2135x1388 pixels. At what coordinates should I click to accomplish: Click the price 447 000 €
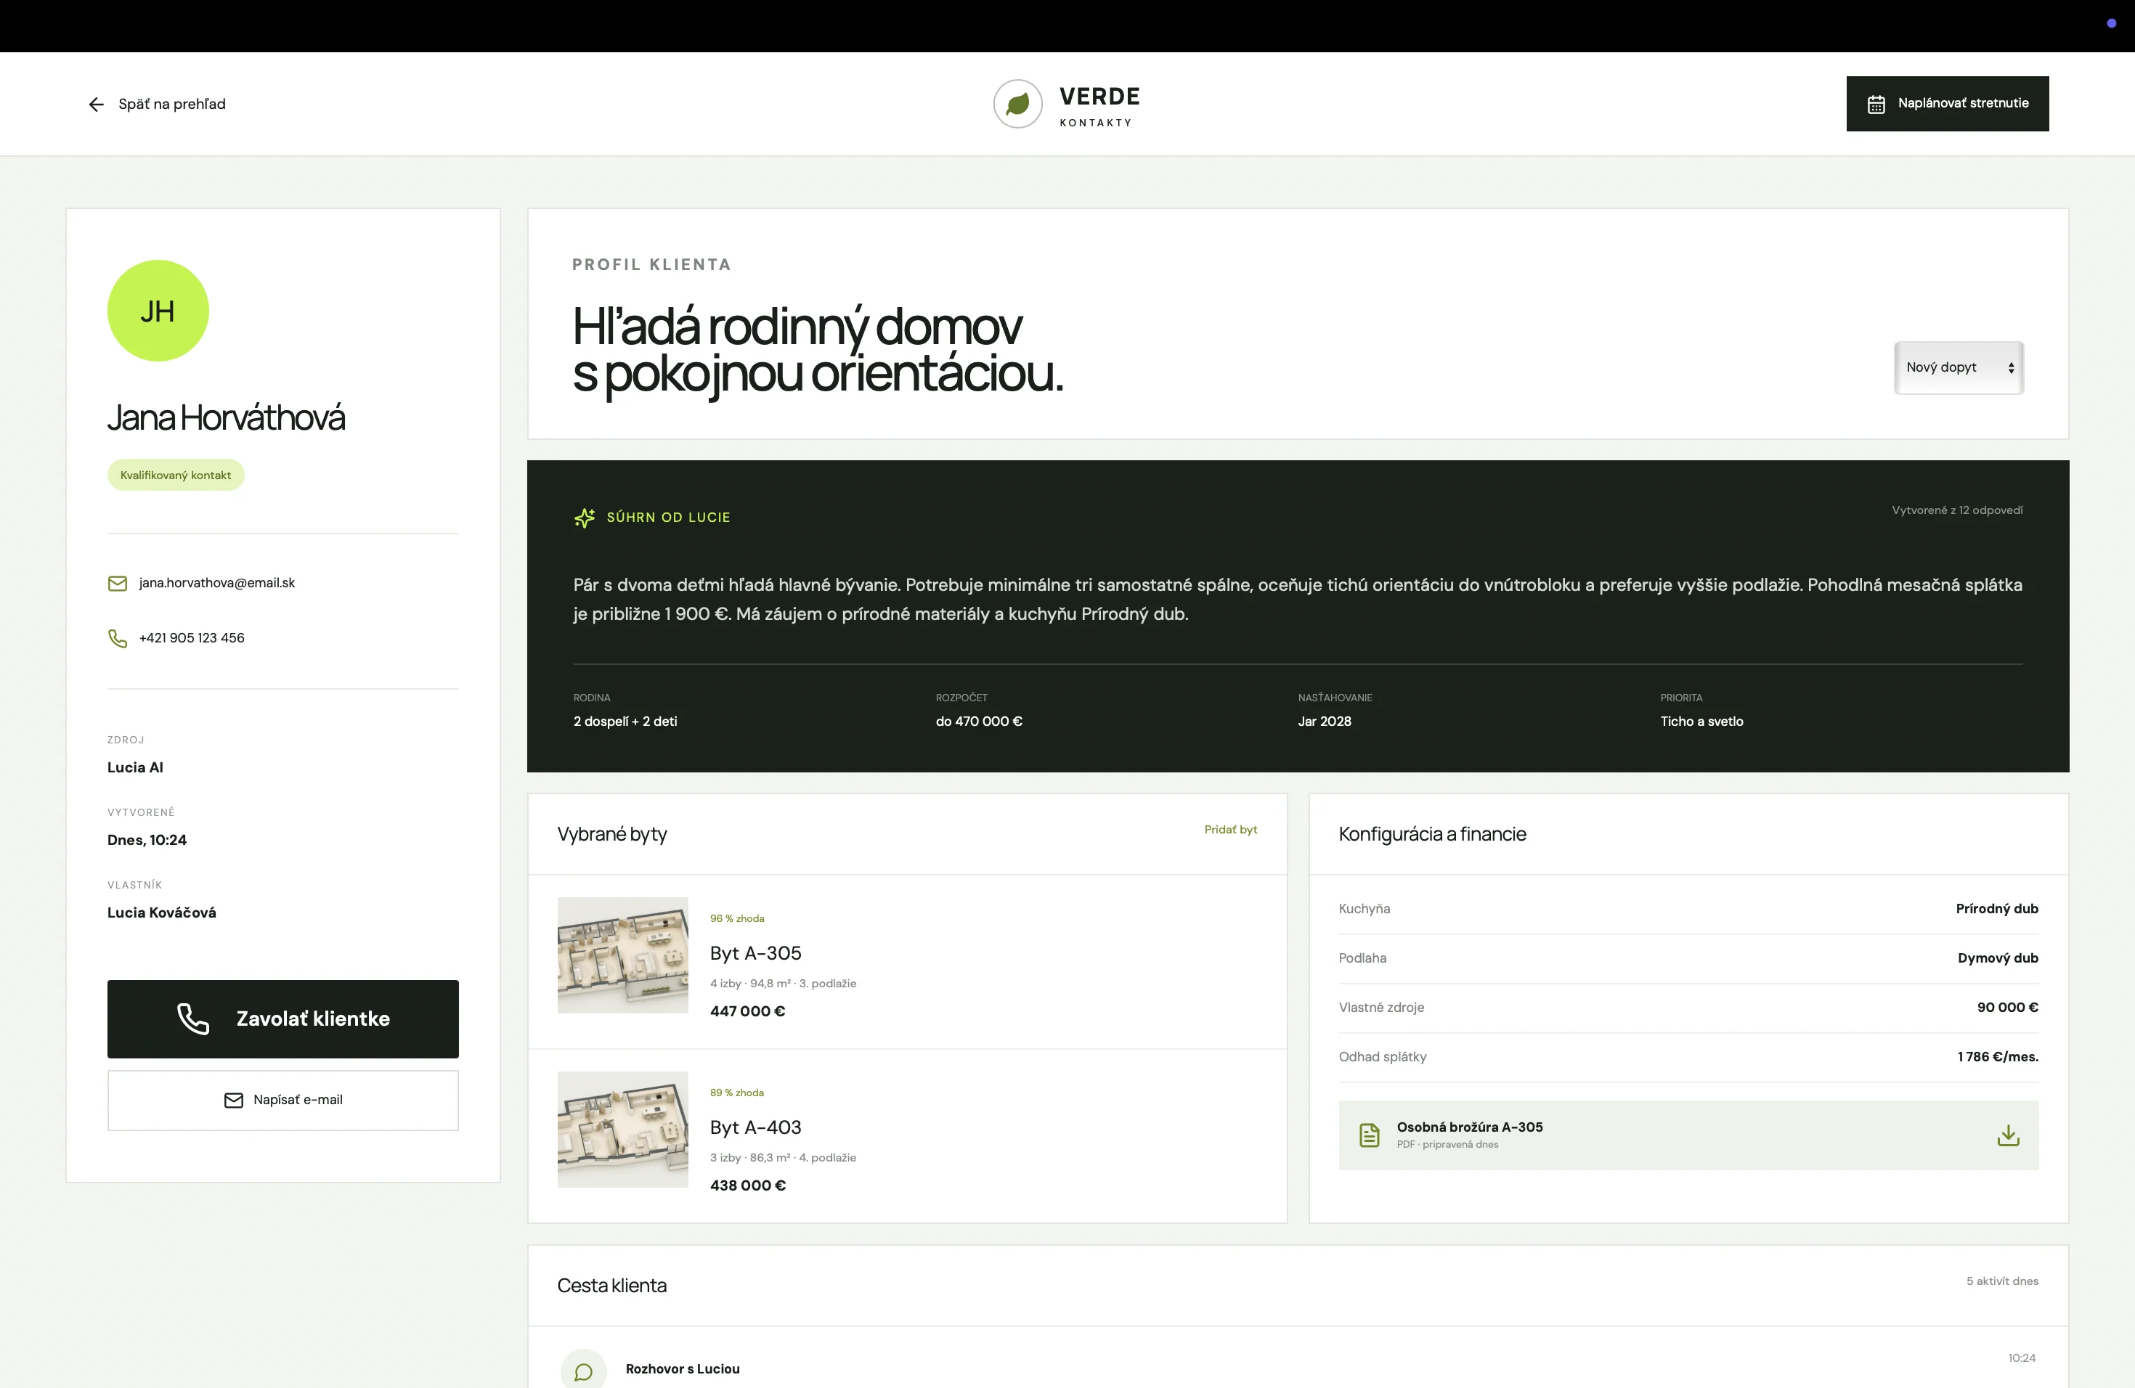[x=747, y=1011]
